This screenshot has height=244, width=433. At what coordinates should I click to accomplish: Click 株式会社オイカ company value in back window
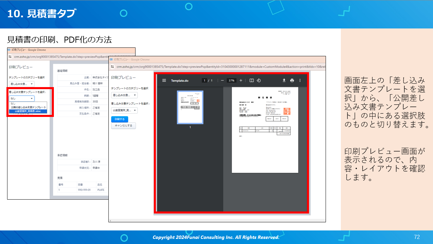coord(101,77)
